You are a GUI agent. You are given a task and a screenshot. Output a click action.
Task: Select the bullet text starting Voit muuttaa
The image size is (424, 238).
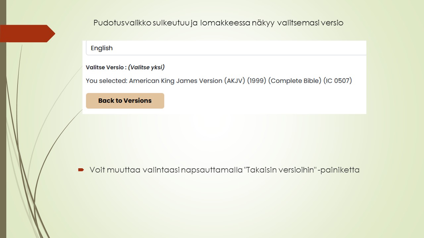pyautogui.click(x=224, y=170)
